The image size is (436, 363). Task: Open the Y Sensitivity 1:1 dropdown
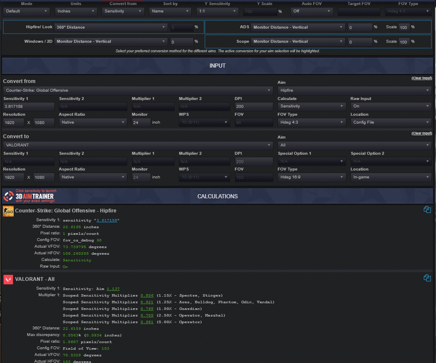click(217, 11)
